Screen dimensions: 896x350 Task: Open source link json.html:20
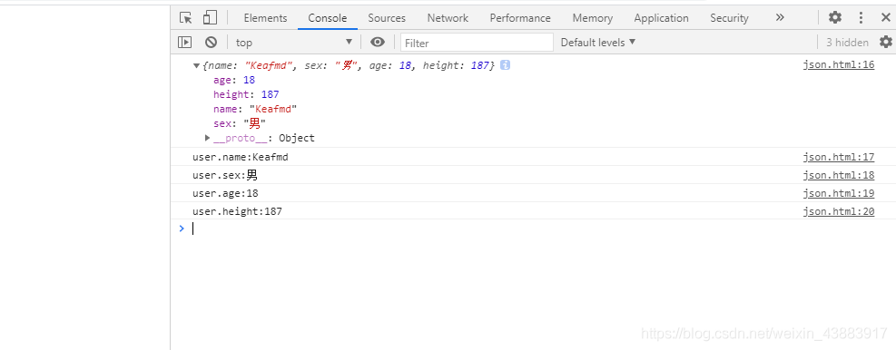pyautogui.click(x=838, y=212)
